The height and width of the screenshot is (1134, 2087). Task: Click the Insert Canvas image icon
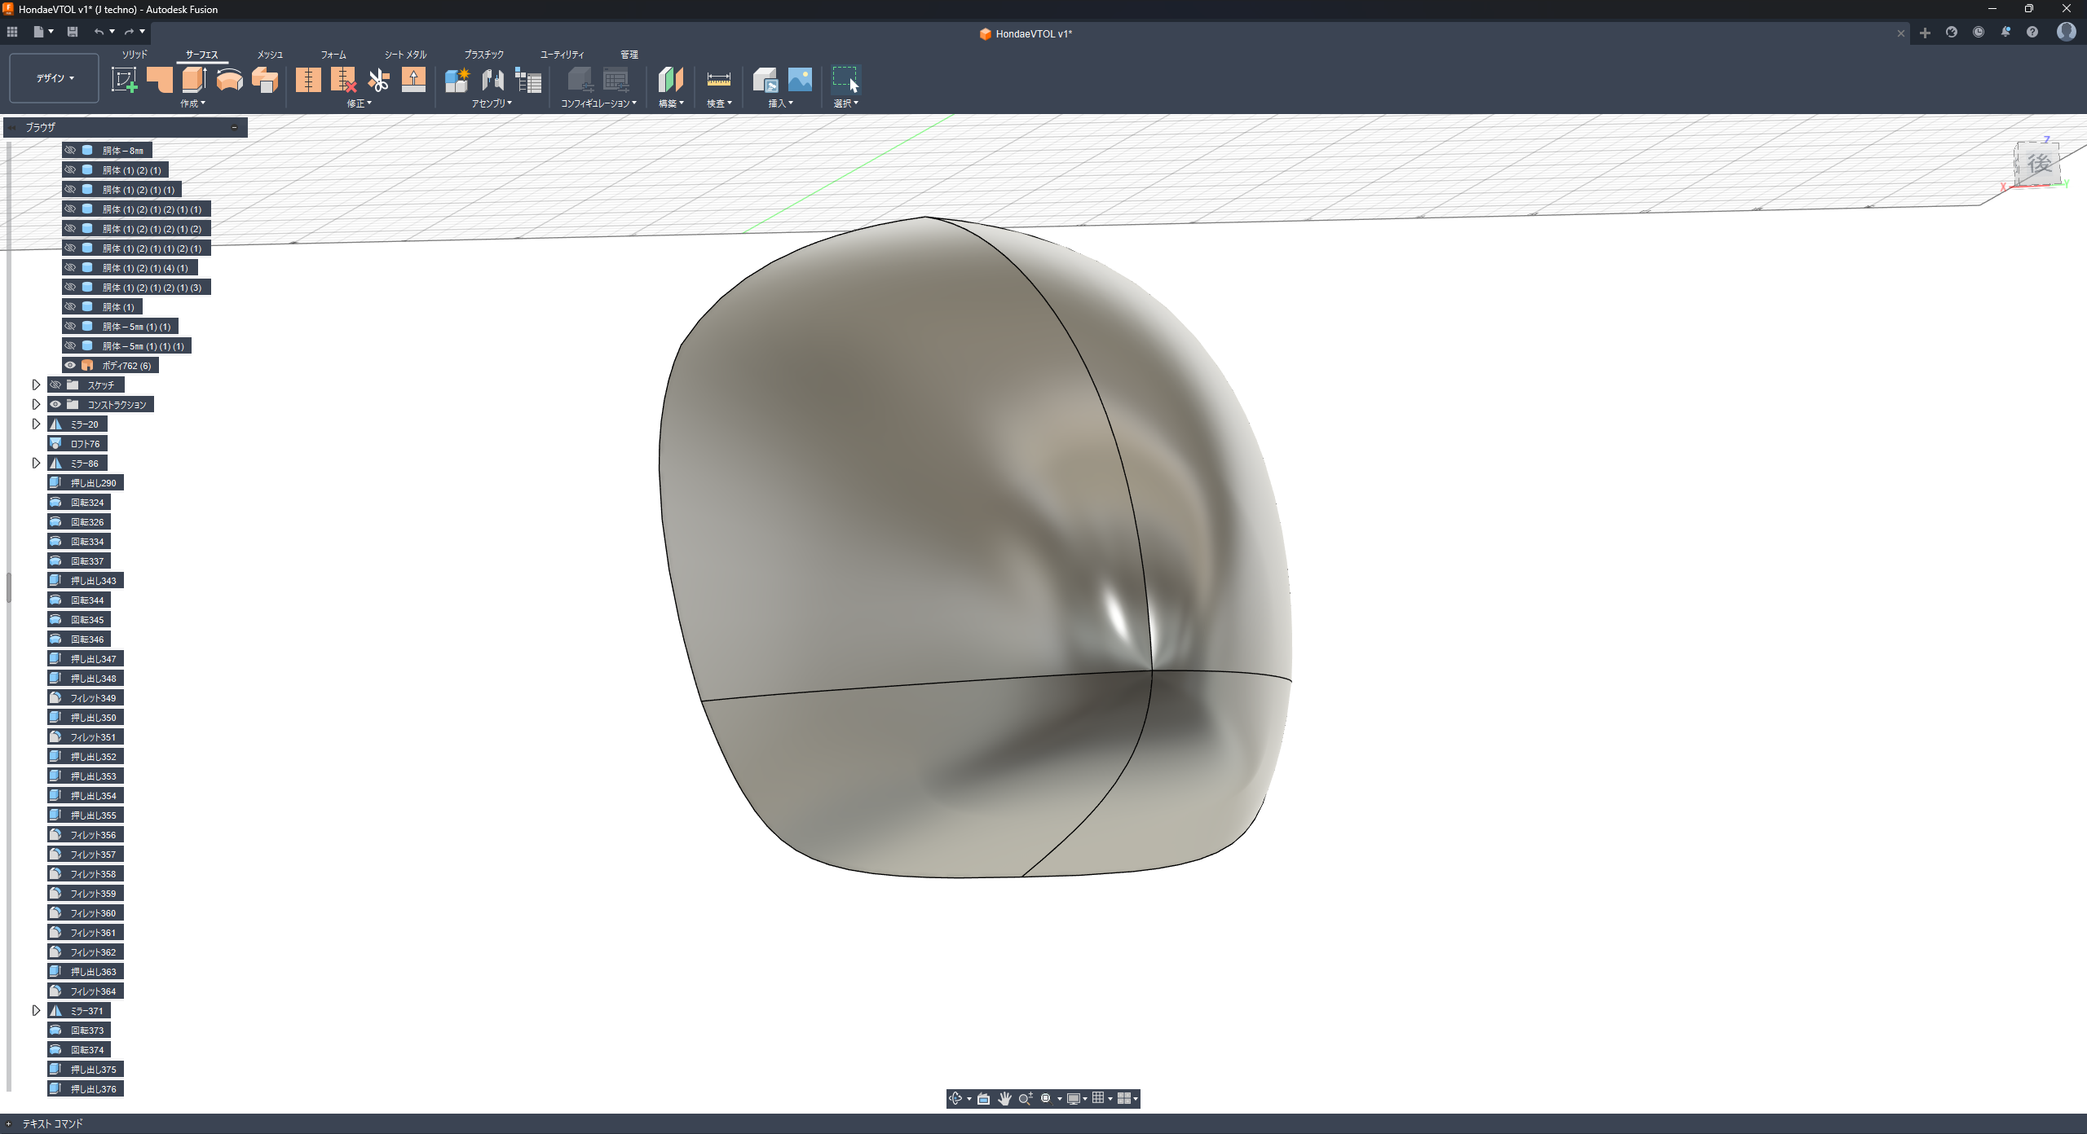(800, 80)
